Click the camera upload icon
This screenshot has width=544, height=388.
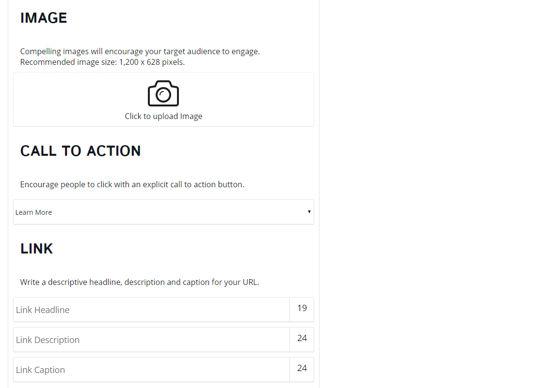[x=163, y=93]
